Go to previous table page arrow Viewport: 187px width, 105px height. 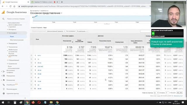click(x=178, y=93)
